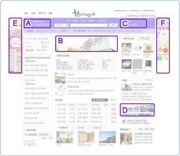Open the KOMBIMART catalog book icon
Image resolution: width=180 pixels, height=156 pixels.
(x=124, y=122)
